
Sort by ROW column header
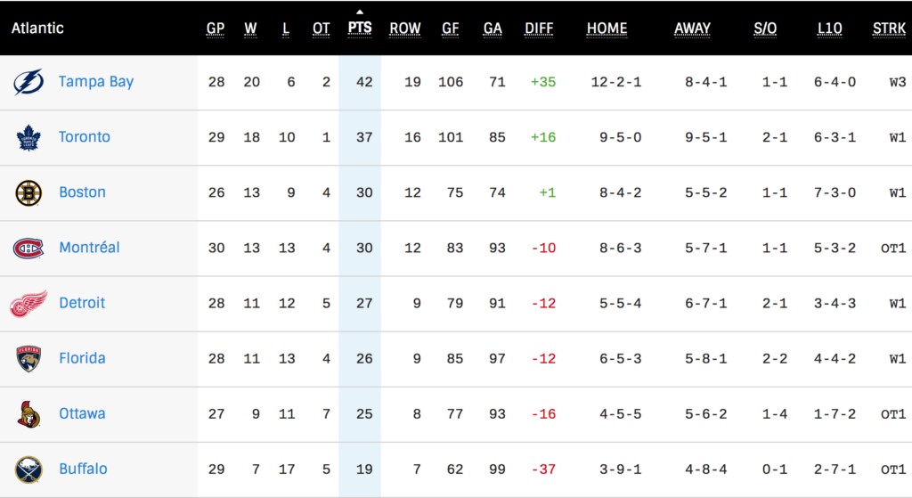[405, 29]
